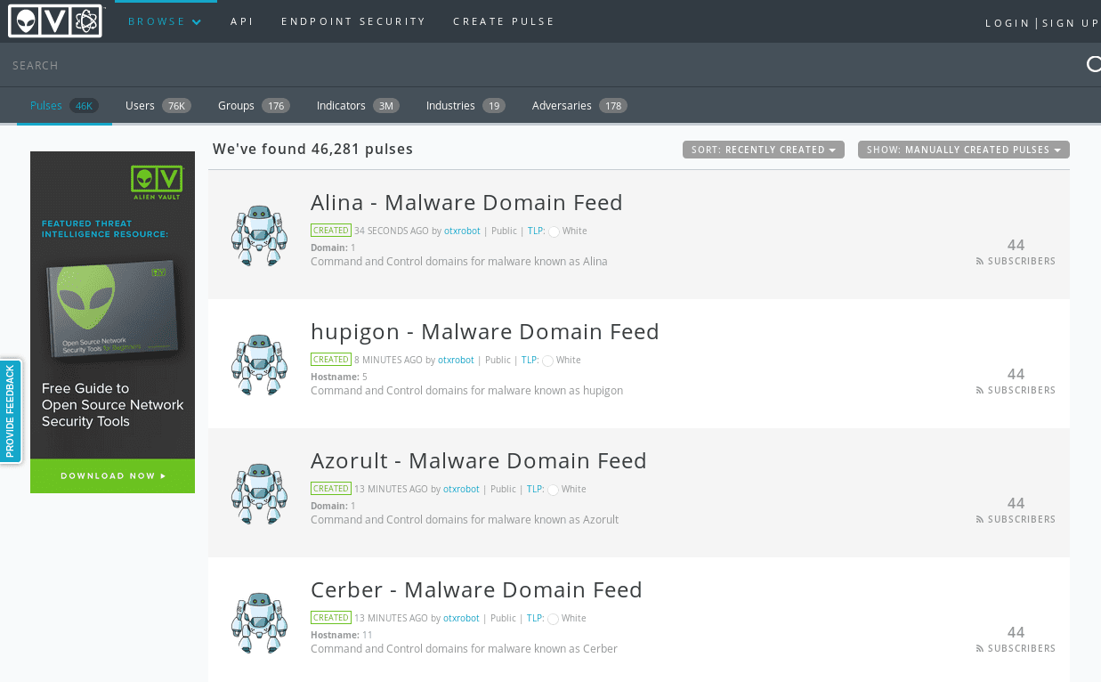Click the Login link

(x=1008, y=23)
